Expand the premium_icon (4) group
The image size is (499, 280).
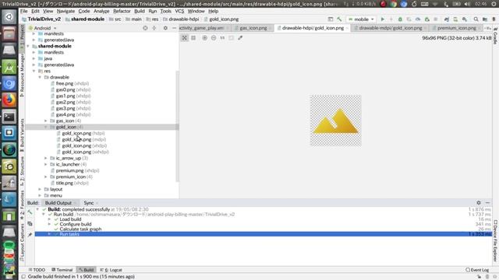click(46, 177)
